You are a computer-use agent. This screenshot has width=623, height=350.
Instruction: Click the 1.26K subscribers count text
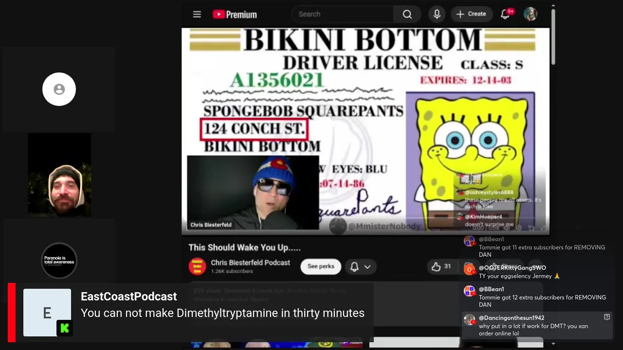click(x=232, y=271)
